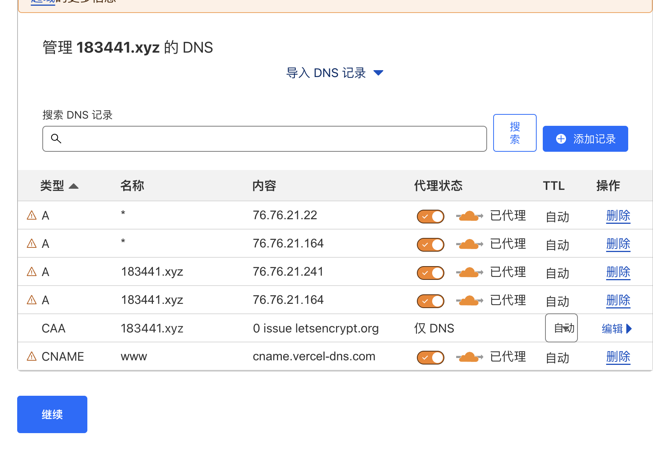Click content cname.vercel-dns.com
653x456 pixels.
(x=314, y=356)
